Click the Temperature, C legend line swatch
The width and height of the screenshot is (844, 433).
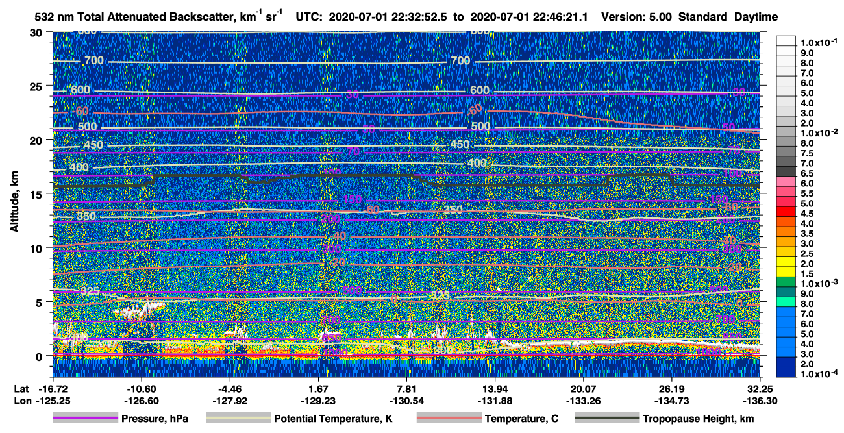click(448, 419)
